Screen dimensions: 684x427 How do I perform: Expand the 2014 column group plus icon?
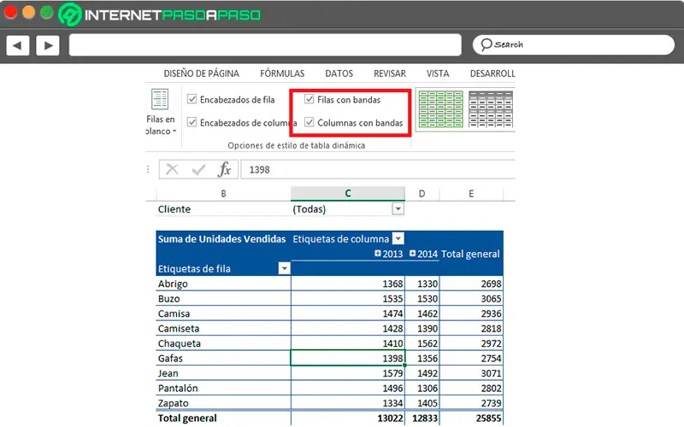pos(412,253)
